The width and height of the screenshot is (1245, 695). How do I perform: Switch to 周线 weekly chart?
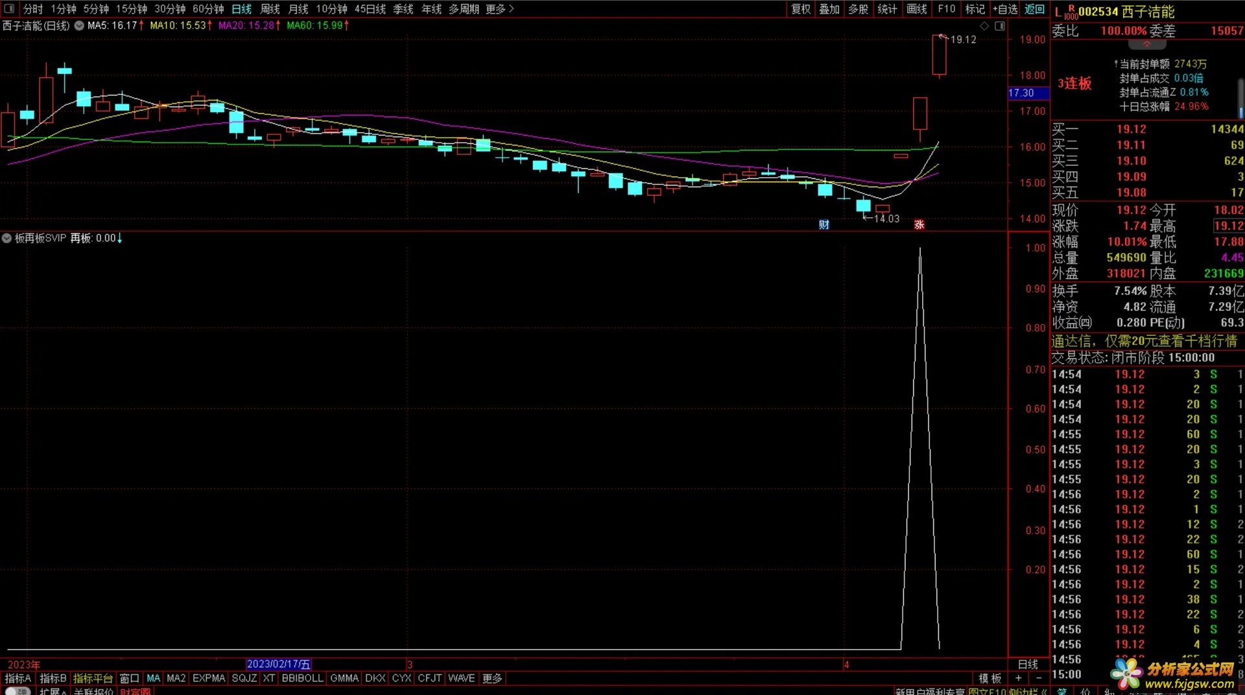270,9
